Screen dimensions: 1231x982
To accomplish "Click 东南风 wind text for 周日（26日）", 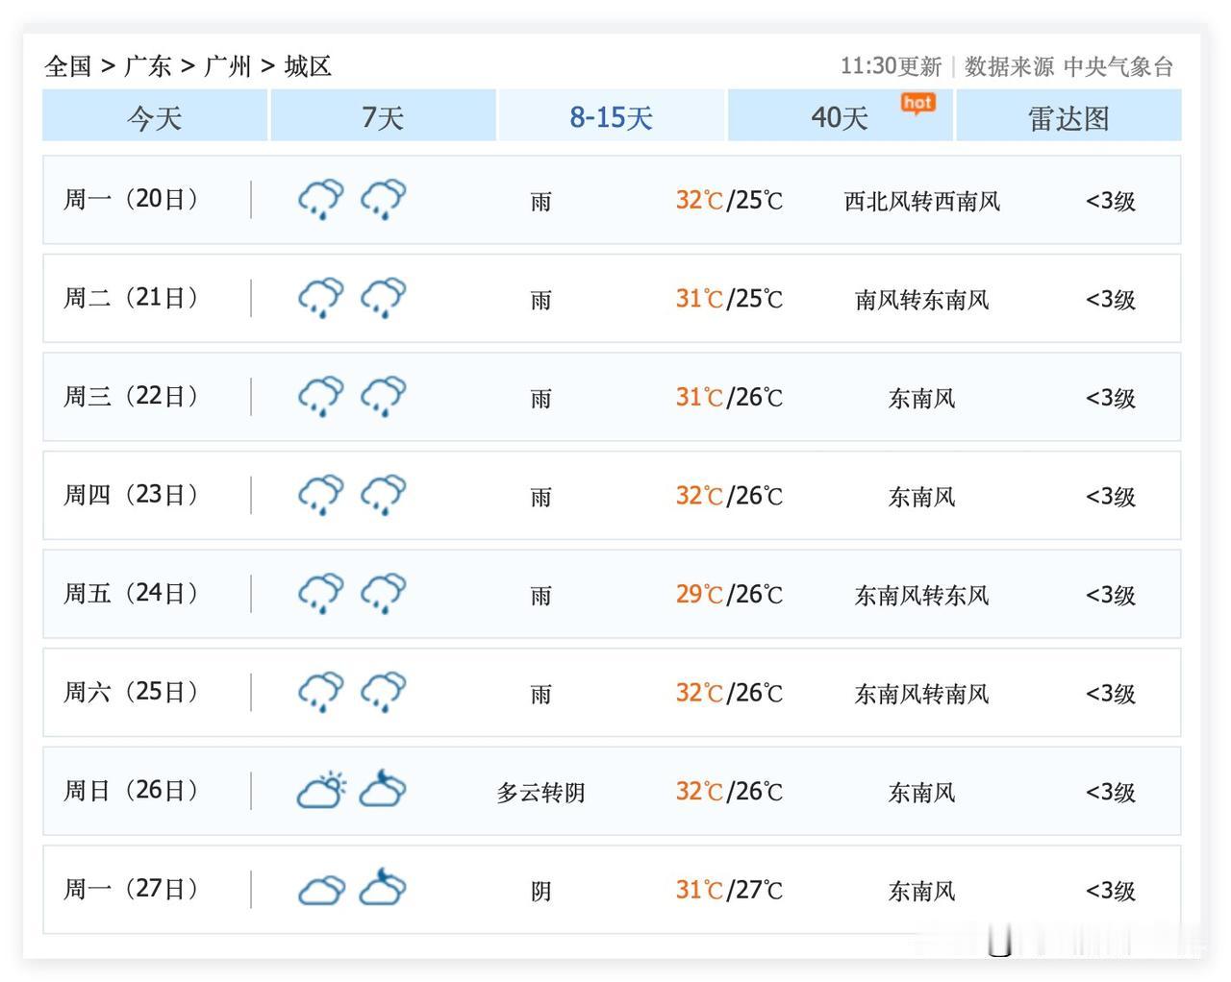I will pos(922,792).
